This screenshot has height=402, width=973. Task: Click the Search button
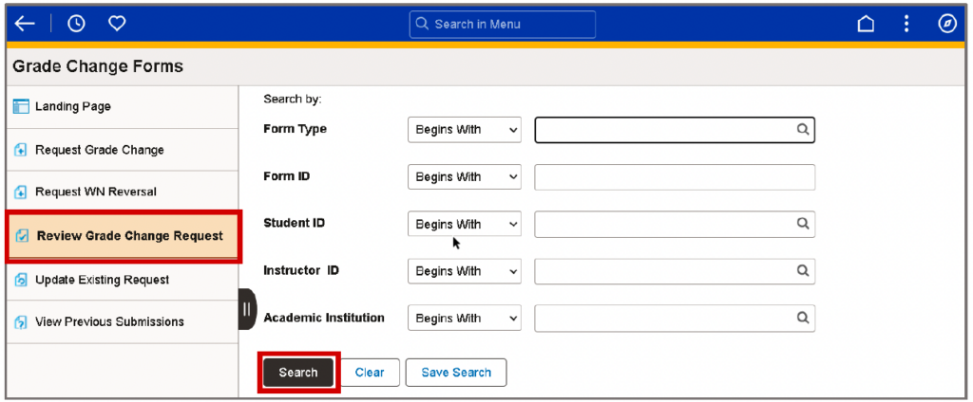(298, 373)
